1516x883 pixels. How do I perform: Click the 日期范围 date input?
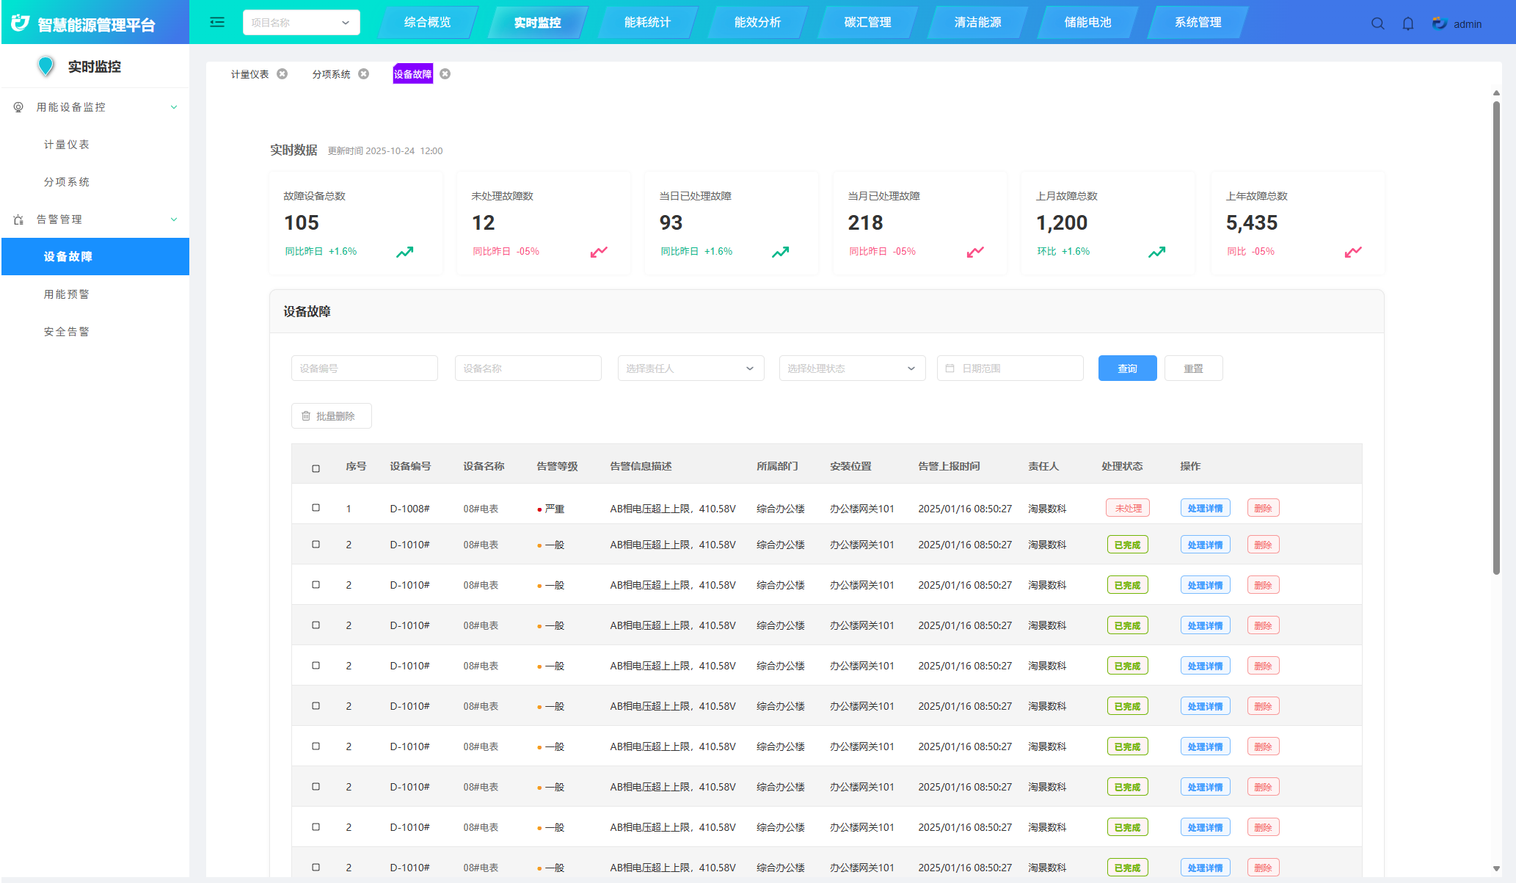1010,368
